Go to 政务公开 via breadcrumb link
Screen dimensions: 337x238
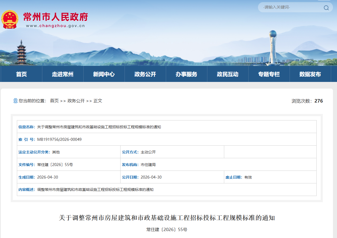76,101
